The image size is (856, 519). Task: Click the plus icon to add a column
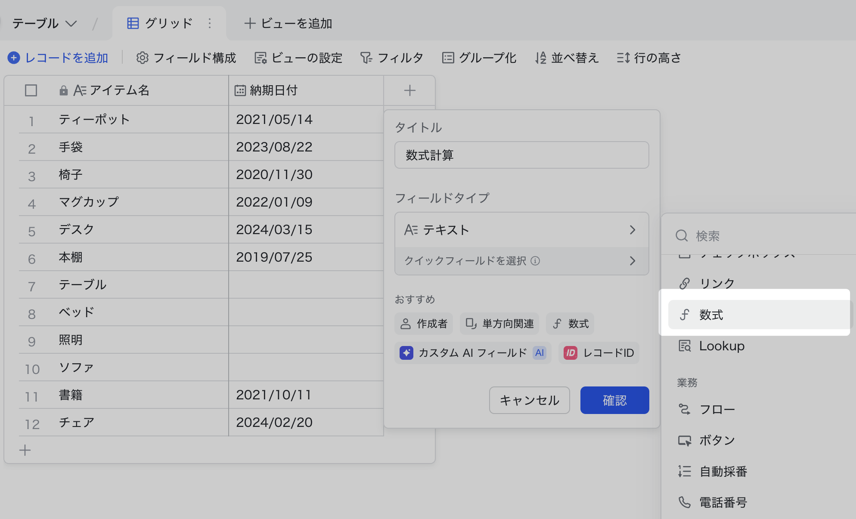coord(409,90)
